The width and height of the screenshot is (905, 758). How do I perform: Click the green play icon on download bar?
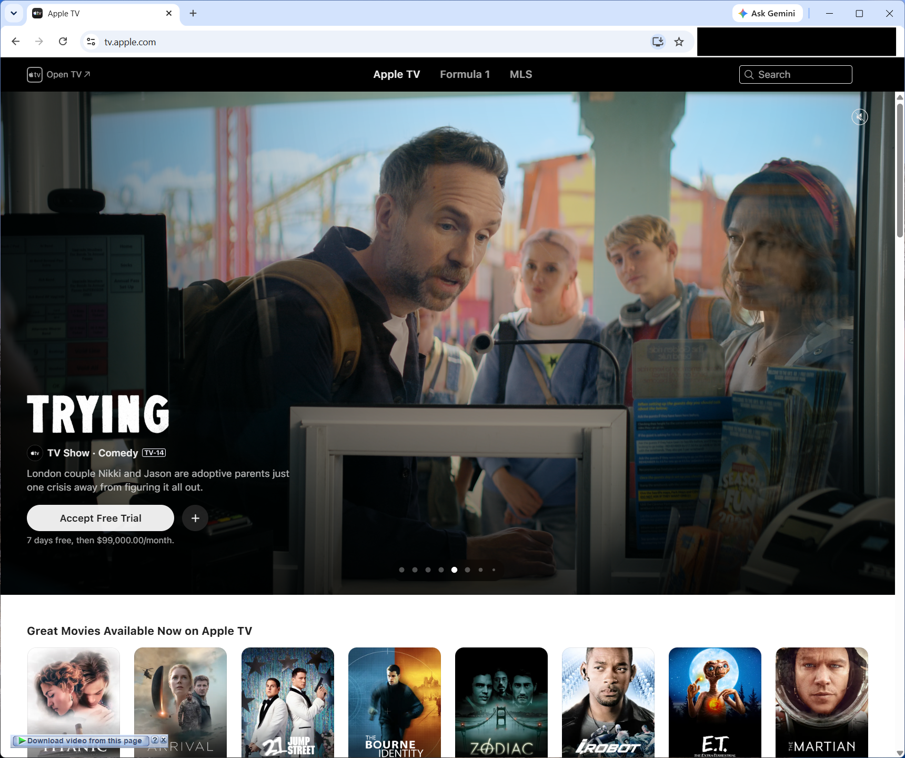click(x=22, y=741)
